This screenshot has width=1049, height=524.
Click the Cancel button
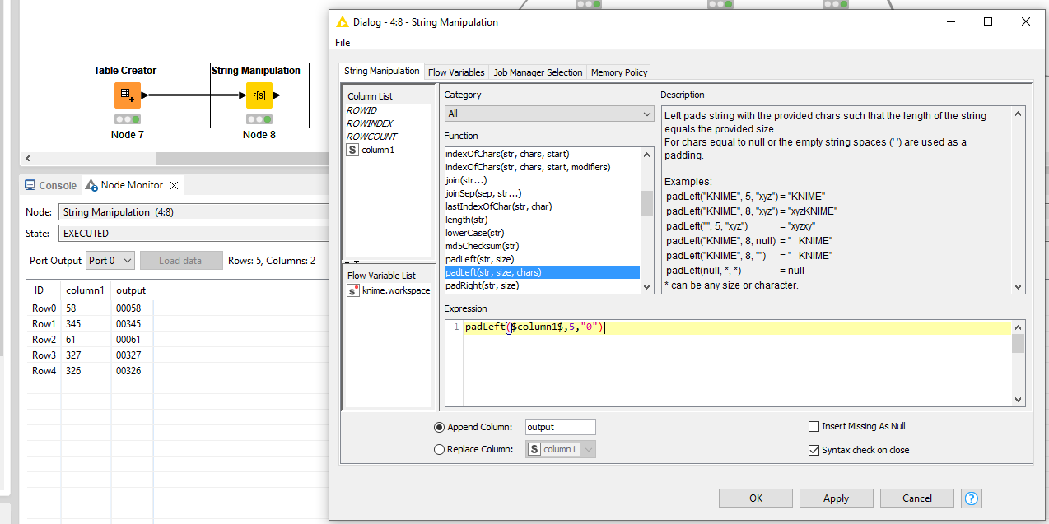917,498
